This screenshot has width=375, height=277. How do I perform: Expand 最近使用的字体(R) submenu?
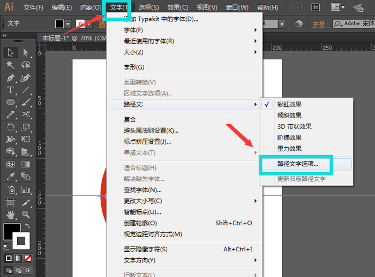[184, 41]
